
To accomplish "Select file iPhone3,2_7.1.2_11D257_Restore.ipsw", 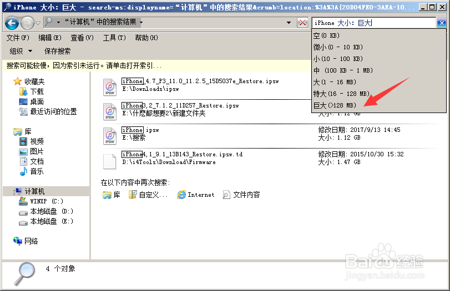I will click(x=180, y=105).
